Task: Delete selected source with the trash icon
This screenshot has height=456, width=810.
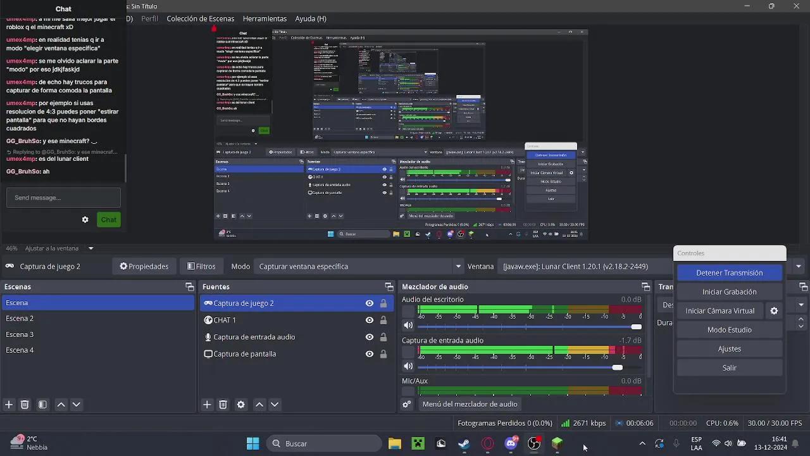Action: [x=223, y=404]
